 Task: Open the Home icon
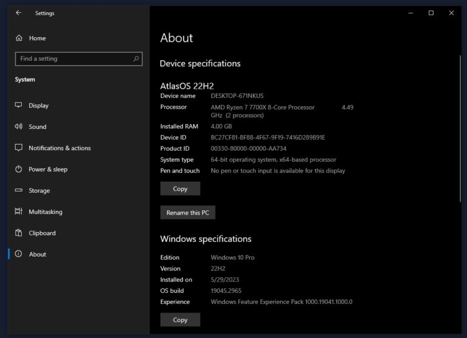[19, 38]
